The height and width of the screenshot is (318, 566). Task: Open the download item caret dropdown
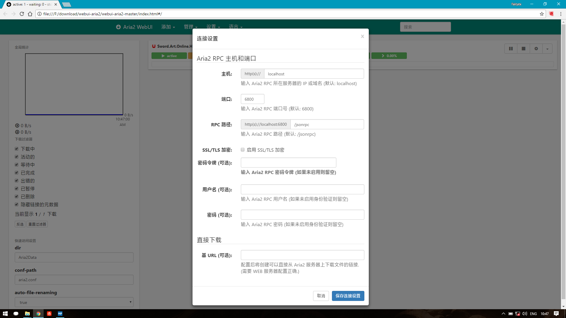[547, 49]
